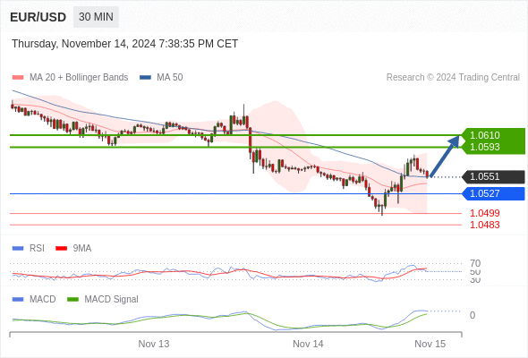Click the Nov 14 date axis label
This screenshot has height=358, width=528.
point(308,344)
